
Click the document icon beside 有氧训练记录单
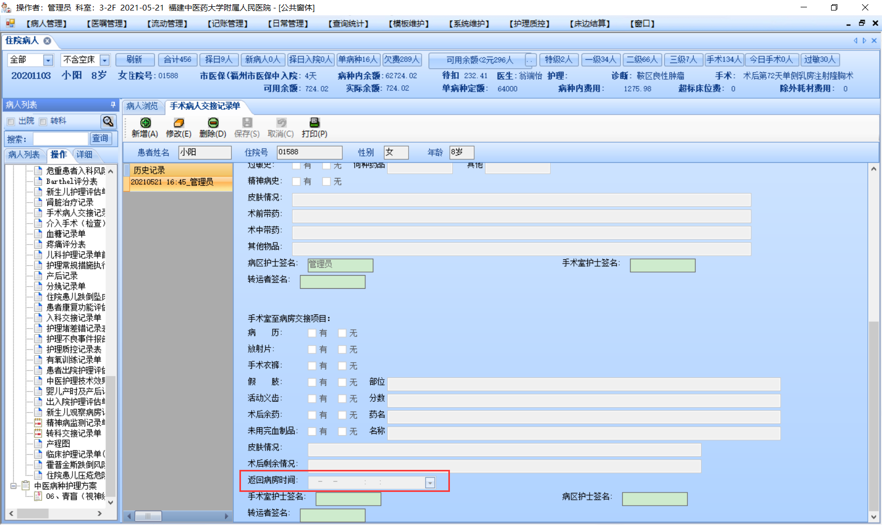pos(38,360)
